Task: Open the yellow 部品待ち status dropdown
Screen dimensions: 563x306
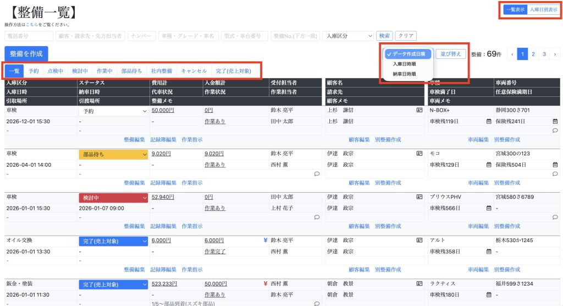Action: pyautogui.click(x=113, y=155)
